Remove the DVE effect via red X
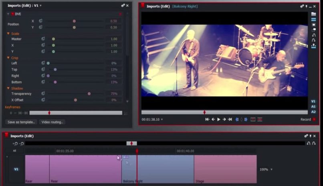This screenshot has height=186, width=323. pos(120,14)
